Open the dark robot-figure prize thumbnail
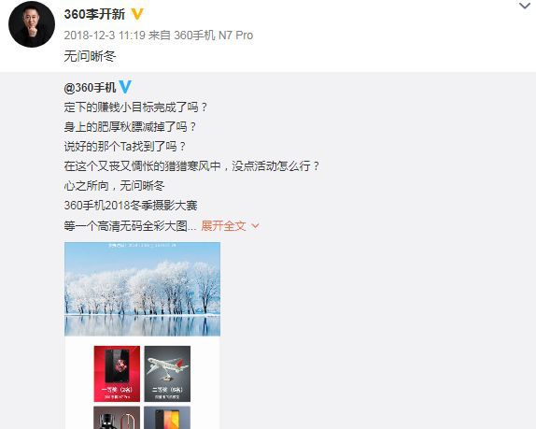 pyautogui.click(x=117, y=418)
